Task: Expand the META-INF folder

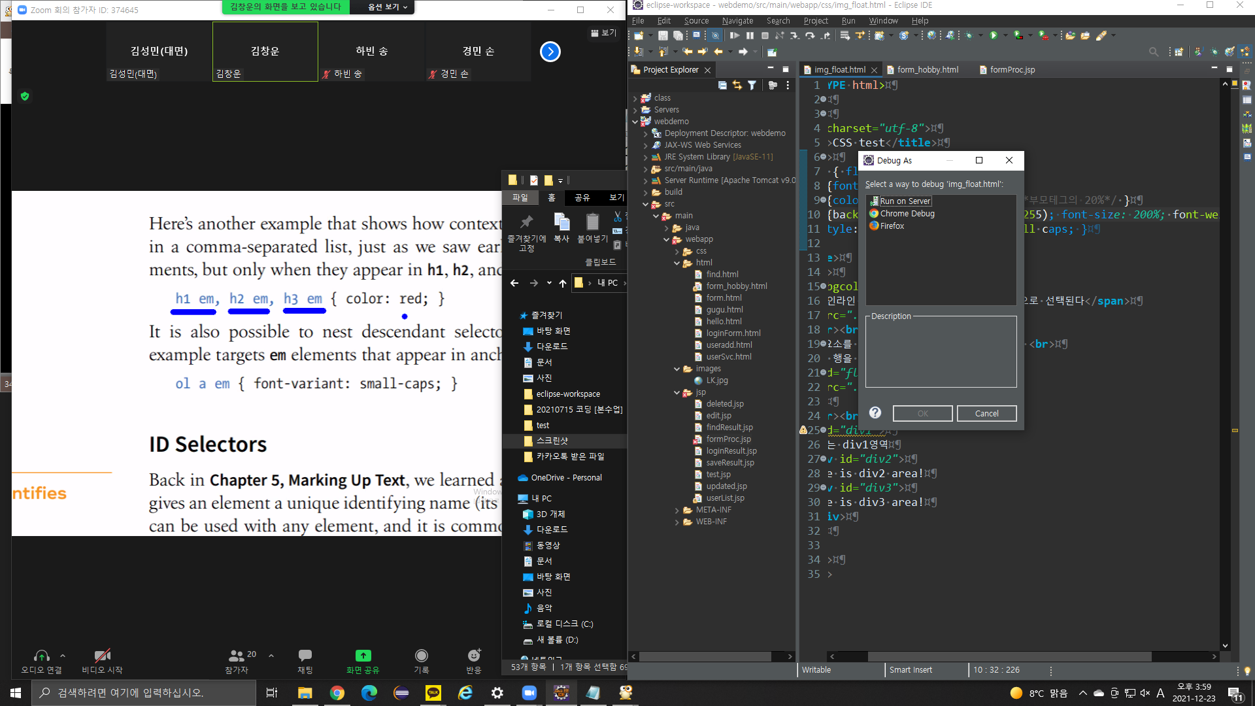Action: (x=677, y=510)
